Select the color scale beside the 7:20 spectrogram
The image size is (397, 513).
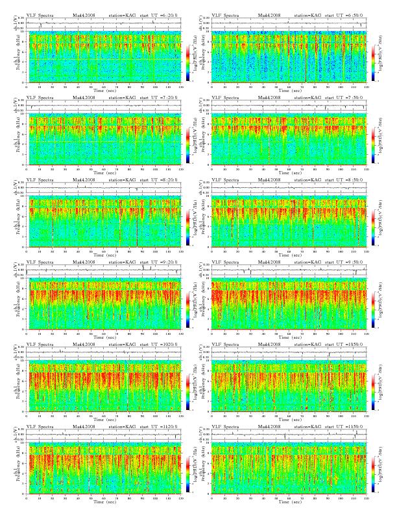click(x=187, y=145)
